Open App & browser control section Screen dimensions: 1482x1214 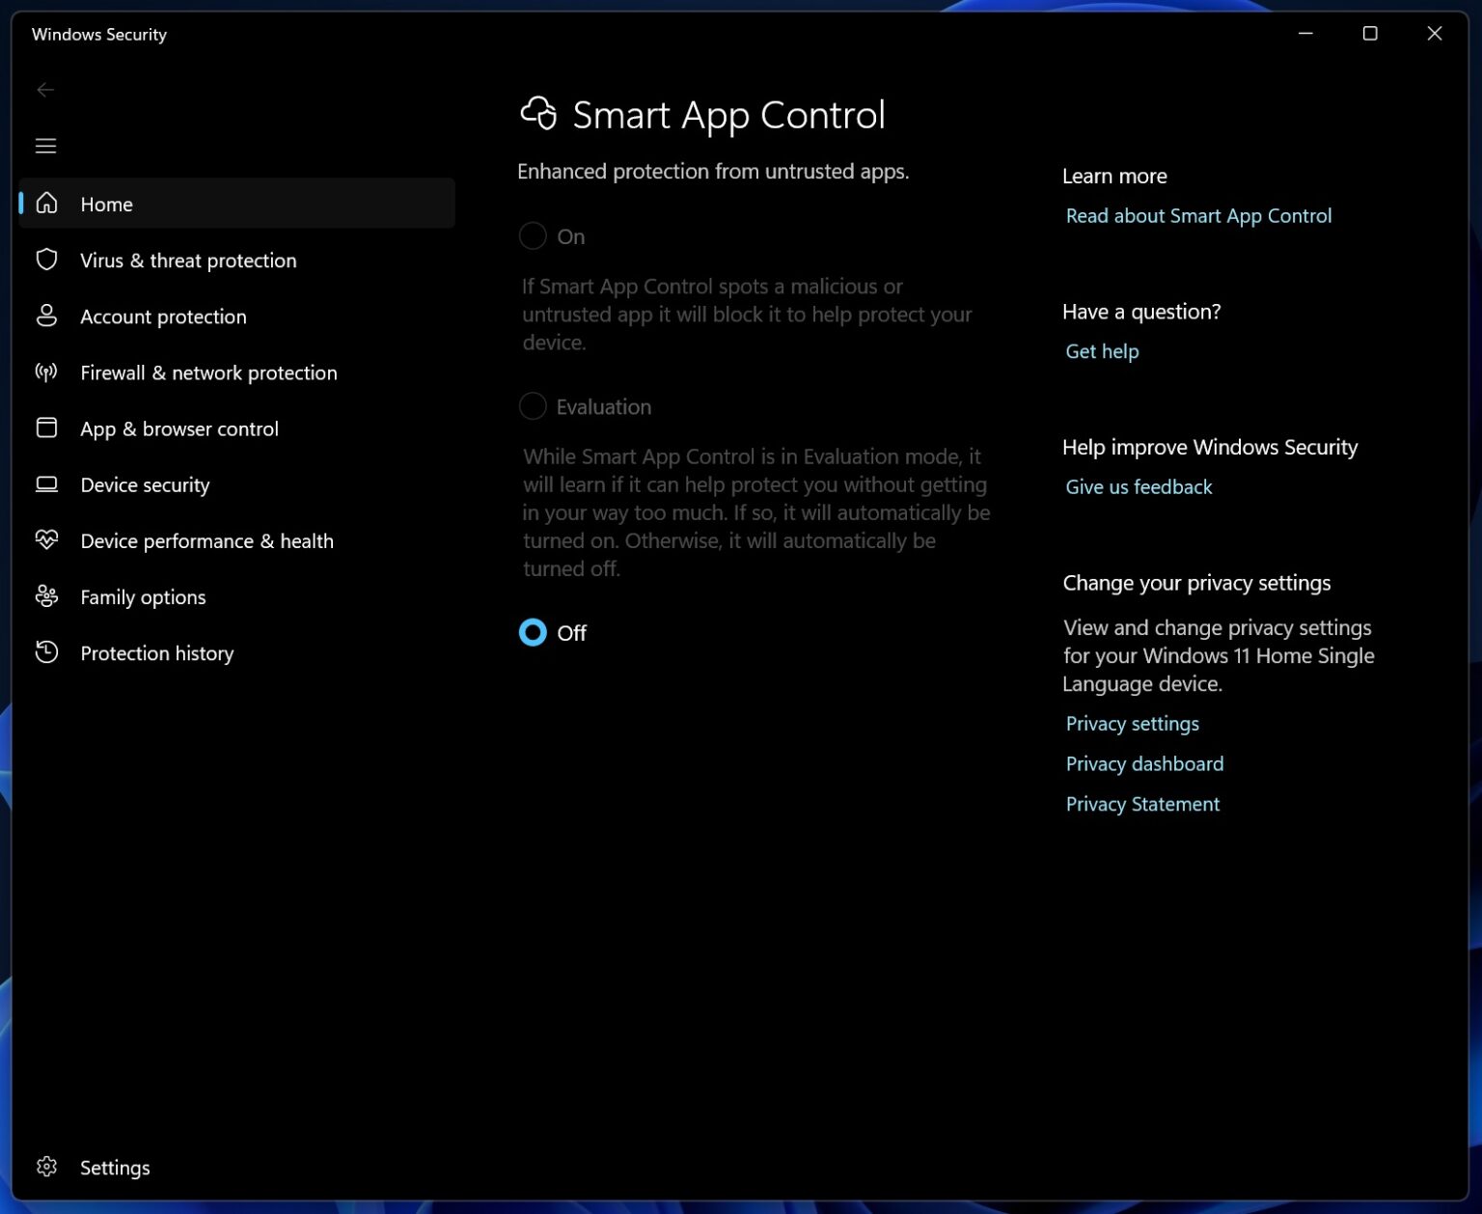click(179, 428)
